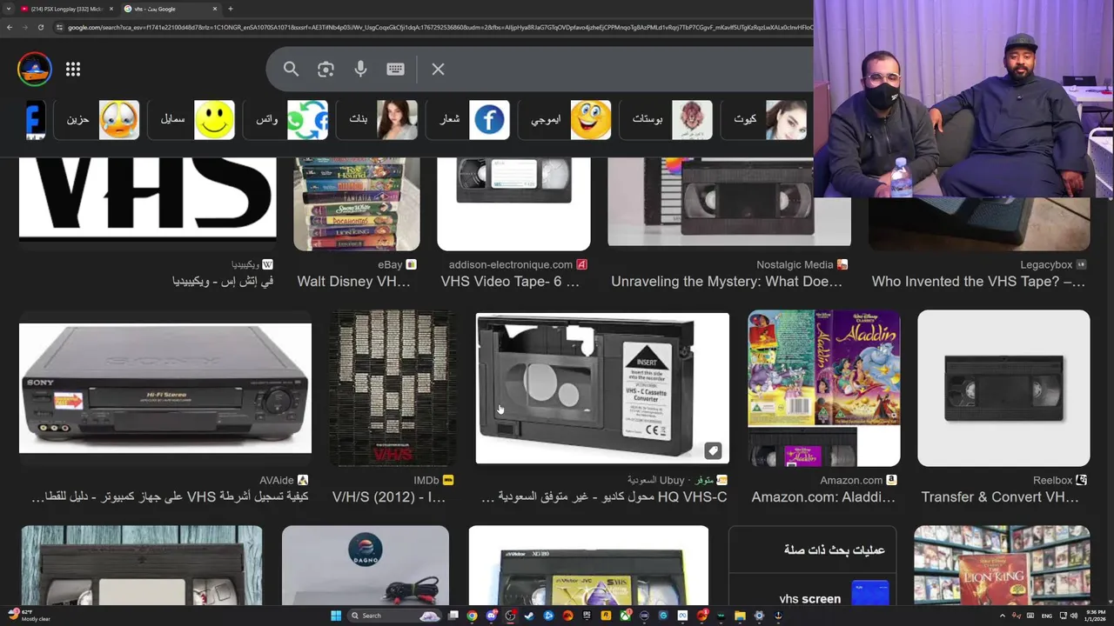Screen dimensions: 1114x626
Task: Click the magnifier search icon in Google search box
Action: click(291, 69)
